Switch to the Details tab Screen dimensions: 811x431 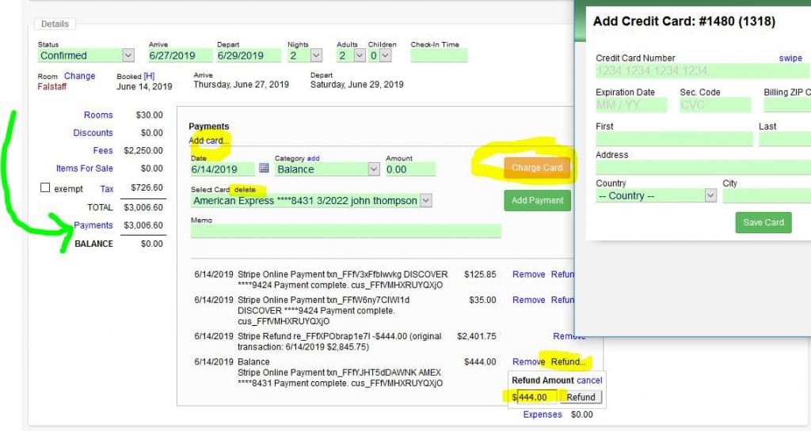click(55, 25)
